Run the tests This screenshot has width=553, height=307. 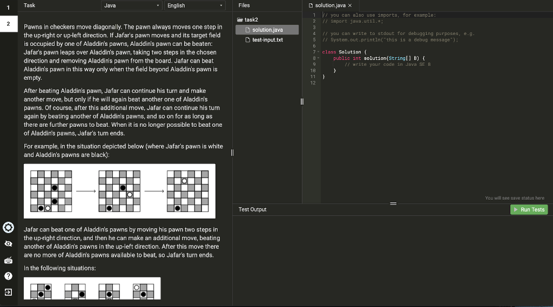click(529, 209)
